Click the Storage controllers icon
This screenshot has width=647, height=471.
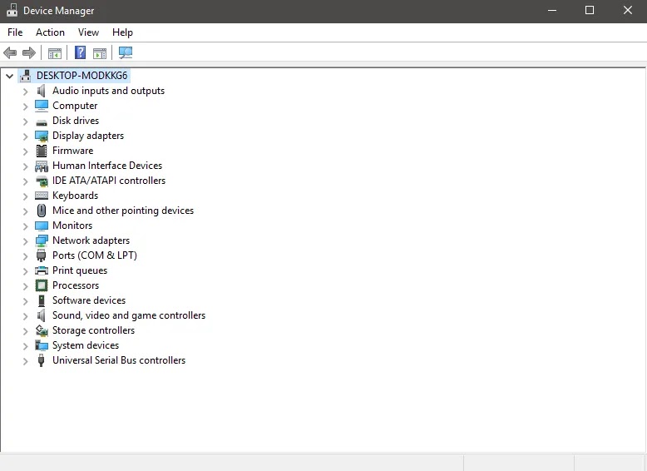[x=42, y=330]
